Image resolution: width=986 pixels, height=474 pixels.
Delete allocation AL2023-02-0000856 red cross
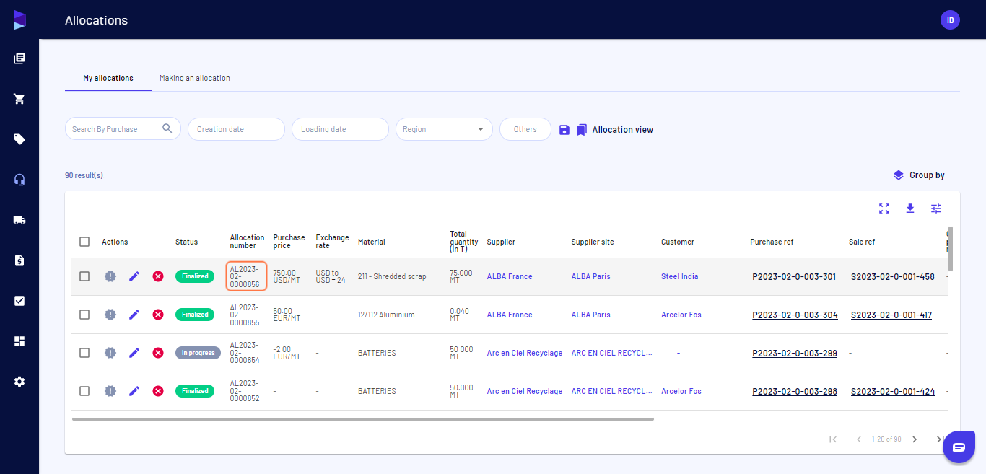click(x=158, y=276)
